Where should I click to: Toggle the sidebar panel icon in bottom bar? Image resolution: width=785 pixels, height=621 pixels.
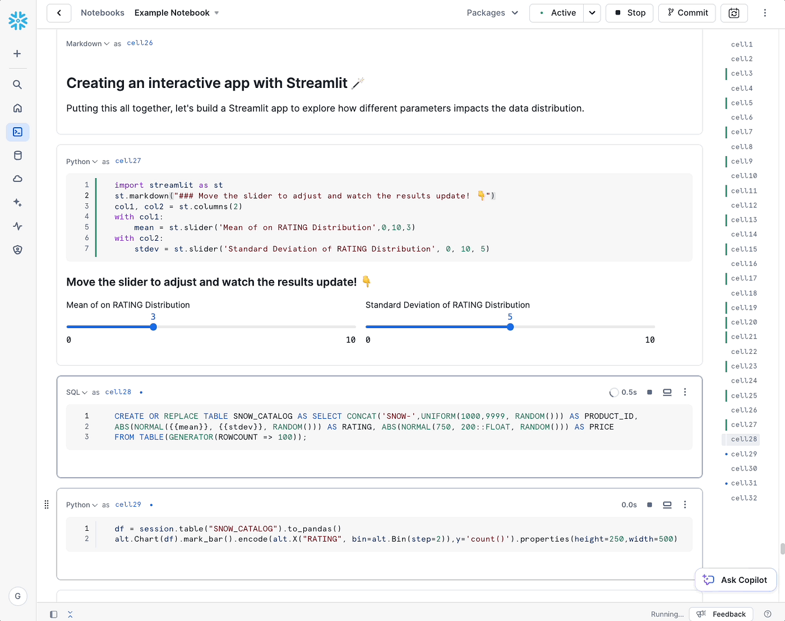tap(54, 614)
